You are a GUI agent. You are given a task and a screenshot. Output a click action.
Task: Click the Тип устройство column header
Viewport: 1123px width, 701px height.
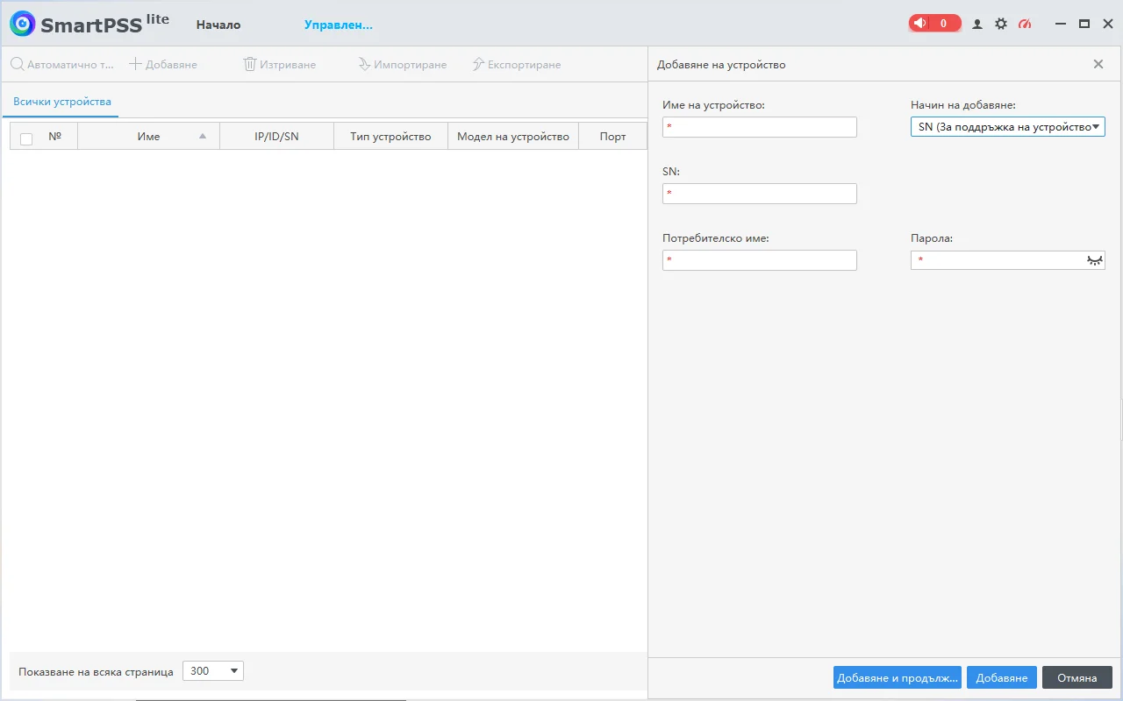390,137
